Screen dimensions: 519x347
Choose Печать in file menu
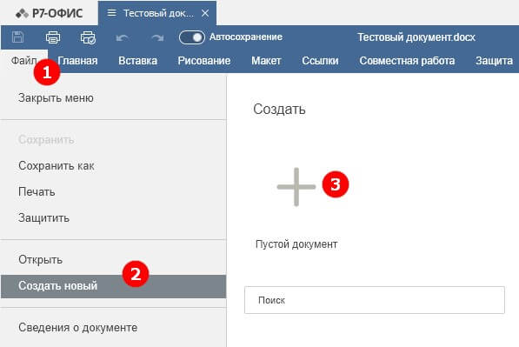coord(37,191)
